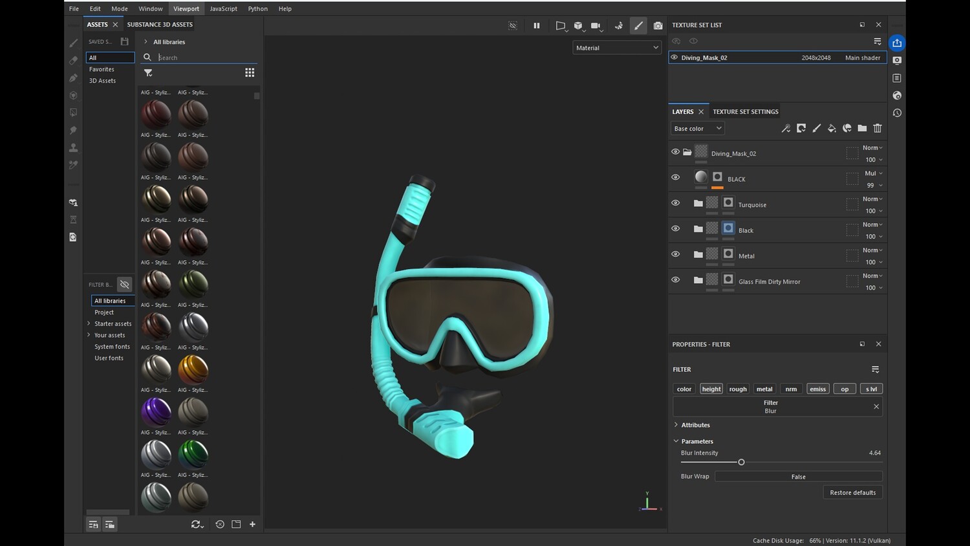Toggle visibility of the Metal layer

(x=675, y=254)
